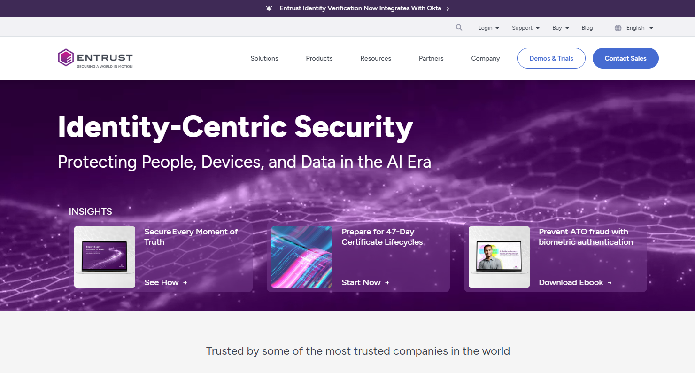Click the arrow next to Download Ebook
This screenshot has height=373, width=695.
click(x=610, y=283)
